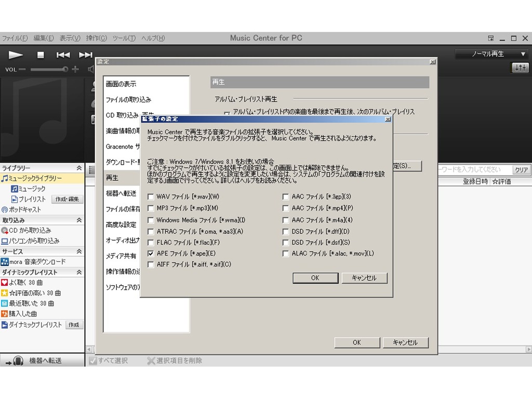Viewport: 532px width, 399px height.
Task: Select 画面の表示 in the 設定 category list
Action: [121, 84]
